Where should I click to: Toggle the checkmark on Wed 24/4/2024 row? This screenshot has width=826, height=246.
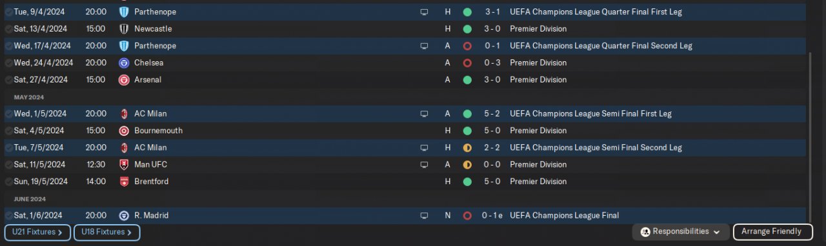click(x=8, y=63)
